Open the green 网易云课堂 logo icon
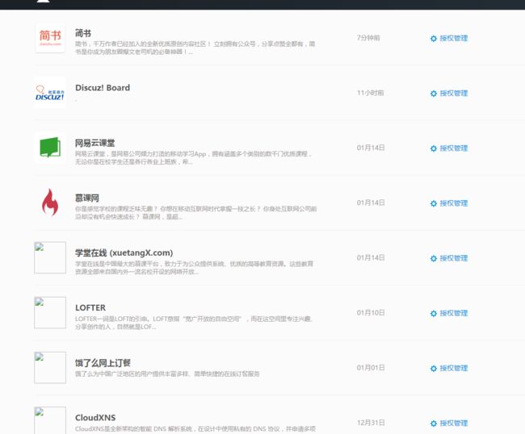Viewport: 525px width, 434px height. click(x=50, y=148)
